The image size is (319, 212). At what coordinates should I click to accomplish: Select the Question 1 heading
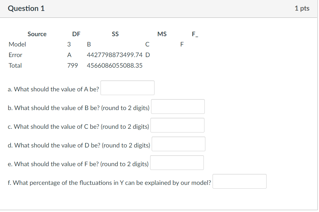pyautogui.click(x=26, y=8)
